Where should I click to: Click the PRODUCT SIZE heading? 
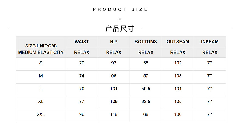pyautogui.click(x=120, y=9)
